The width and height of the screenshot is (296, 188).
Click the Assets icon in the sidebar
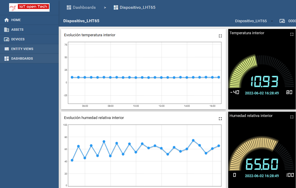6,30
